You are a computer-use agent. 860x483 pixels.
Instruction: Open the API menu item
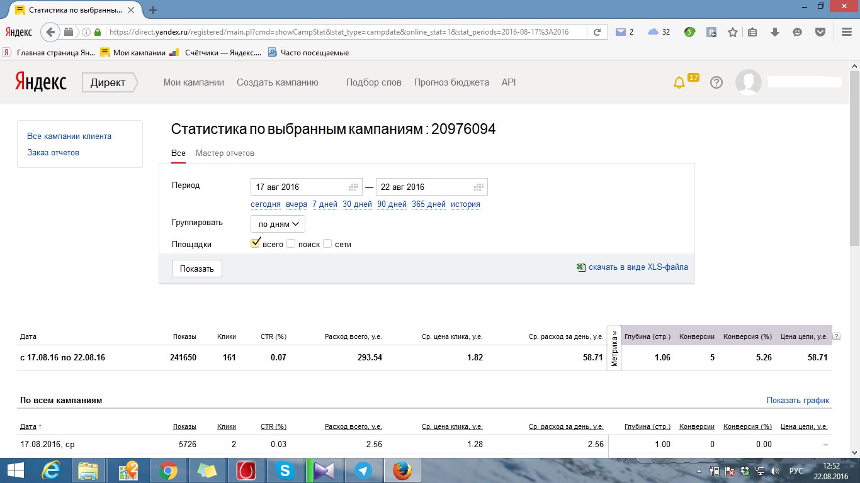pos(509,82)
